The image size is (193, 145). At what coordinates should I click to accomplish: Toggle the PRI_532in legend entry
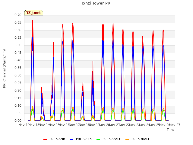click(x=54, y=139)
